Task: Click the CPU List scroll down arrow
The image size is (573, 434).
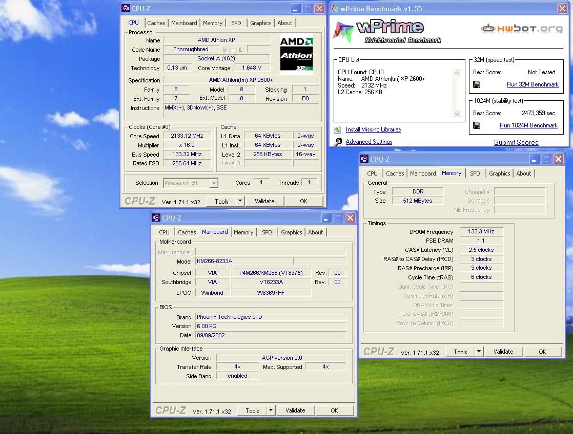Action: (457, 114)
